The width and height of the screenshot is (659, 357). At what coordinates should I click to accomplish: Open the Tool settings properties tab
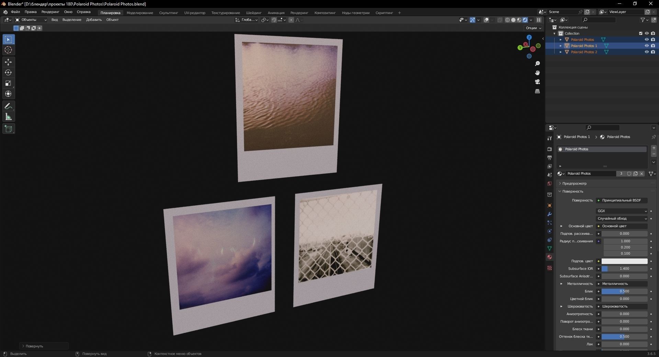[x=549, y=138]
